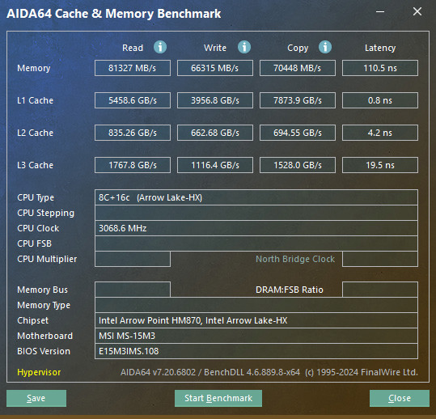Viewport: 436px width, 419px height.
Task: Click the yellow Hypervisor label
Action: click(x=39, y=372)
